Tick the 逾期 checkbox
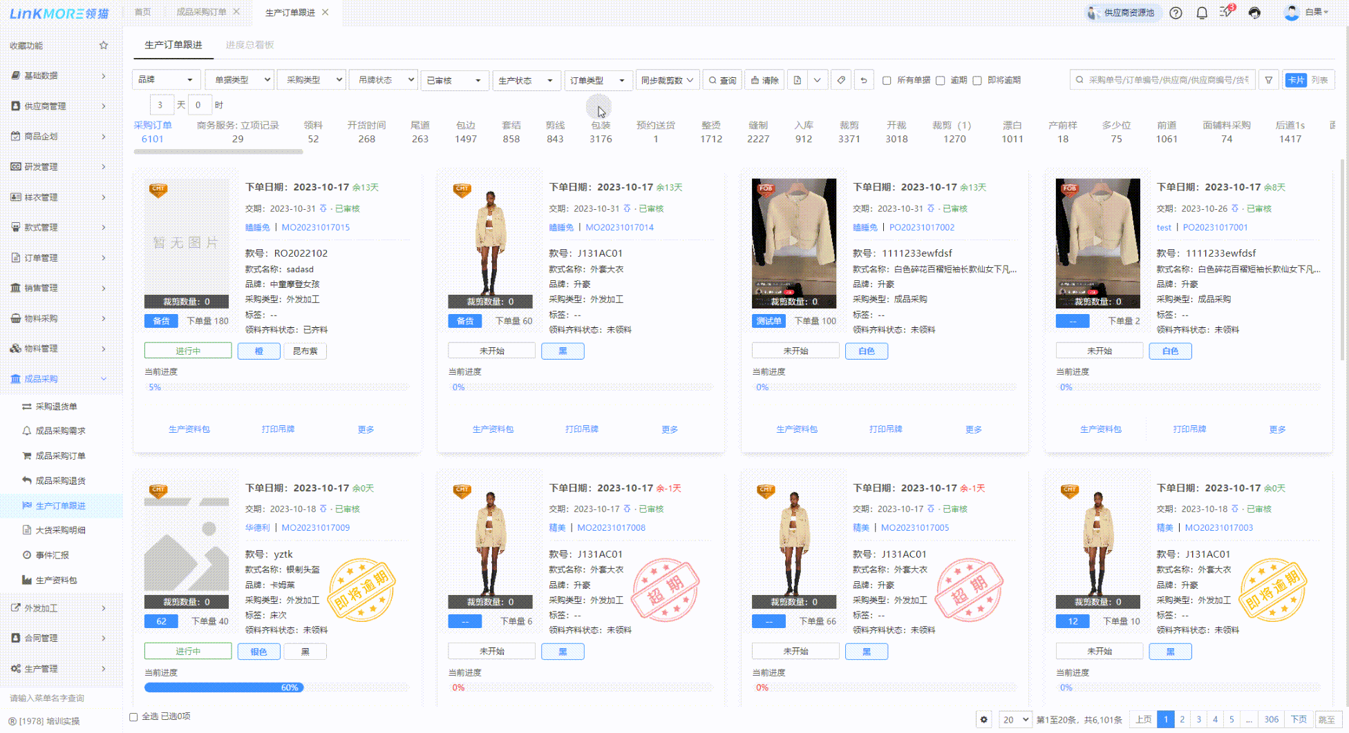 click(x=940, y=81)
